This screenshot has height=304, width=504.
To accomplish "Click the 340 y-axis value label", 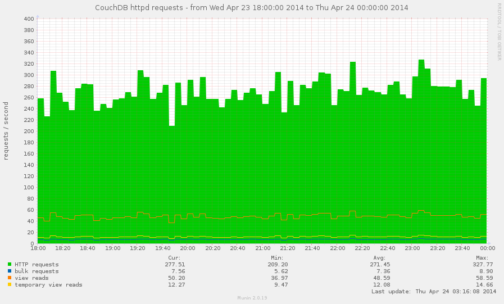I will tap(29, 52).
